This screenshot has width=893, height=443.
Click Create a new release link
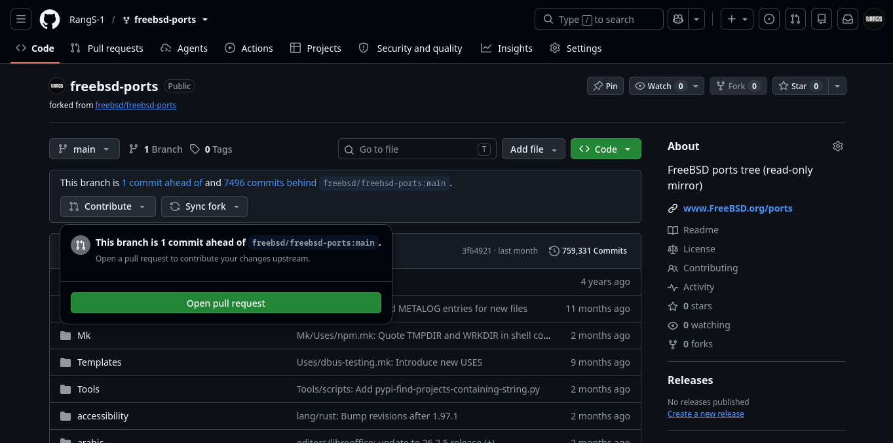(x=706, y=414)
